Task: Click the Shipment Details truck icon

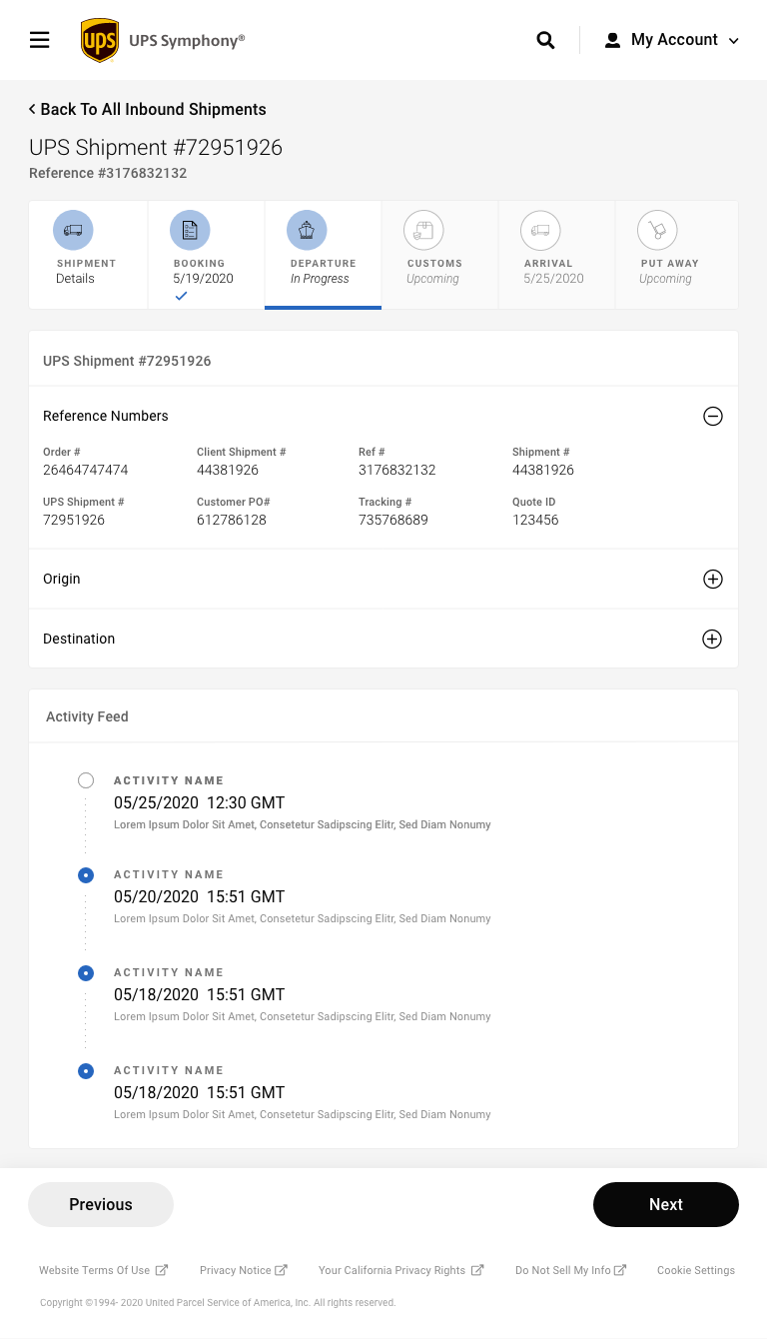Action: coord(73,230)
